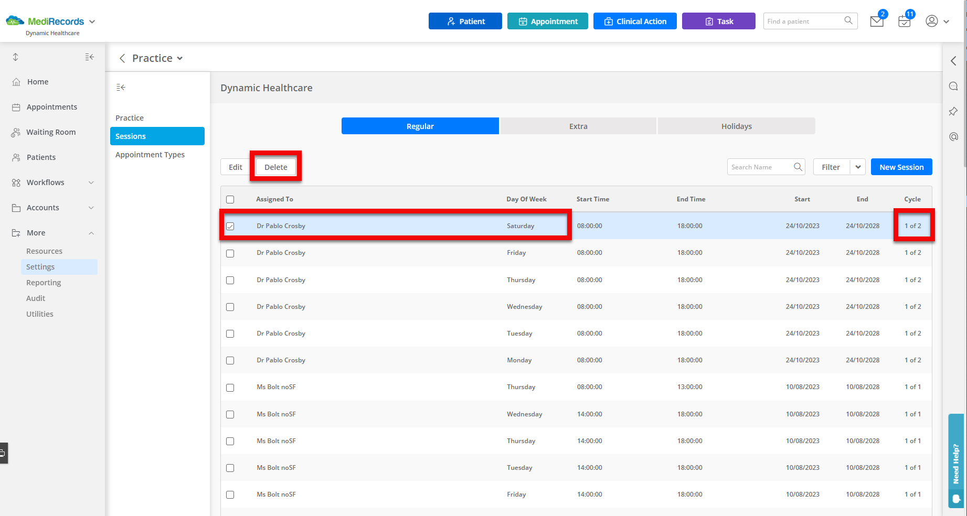Open the Need Help widget

coord(956,460)
